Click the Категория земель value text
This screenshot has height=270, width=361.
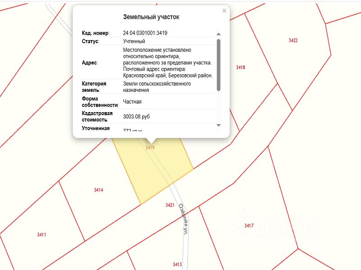157,87
